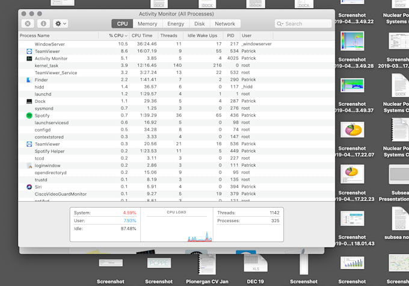Select desktop Screenshot pie chart ending 17.22.23
This screenshot has width=409, height=286.
[x=352, y=173]
